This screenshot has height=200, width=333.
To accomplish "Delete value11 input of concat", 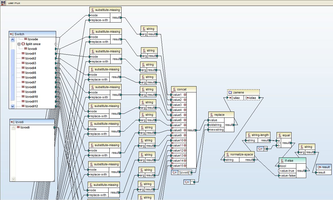I will tap(185, 146).
